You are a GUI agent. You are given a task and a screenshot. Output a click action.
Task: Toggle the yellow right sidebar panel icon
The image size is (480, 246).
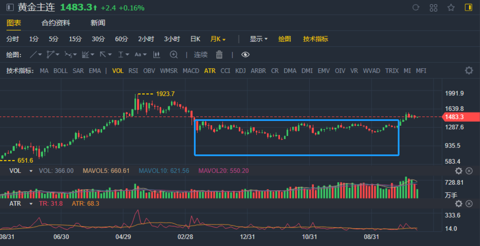click(x=468, y=8)
